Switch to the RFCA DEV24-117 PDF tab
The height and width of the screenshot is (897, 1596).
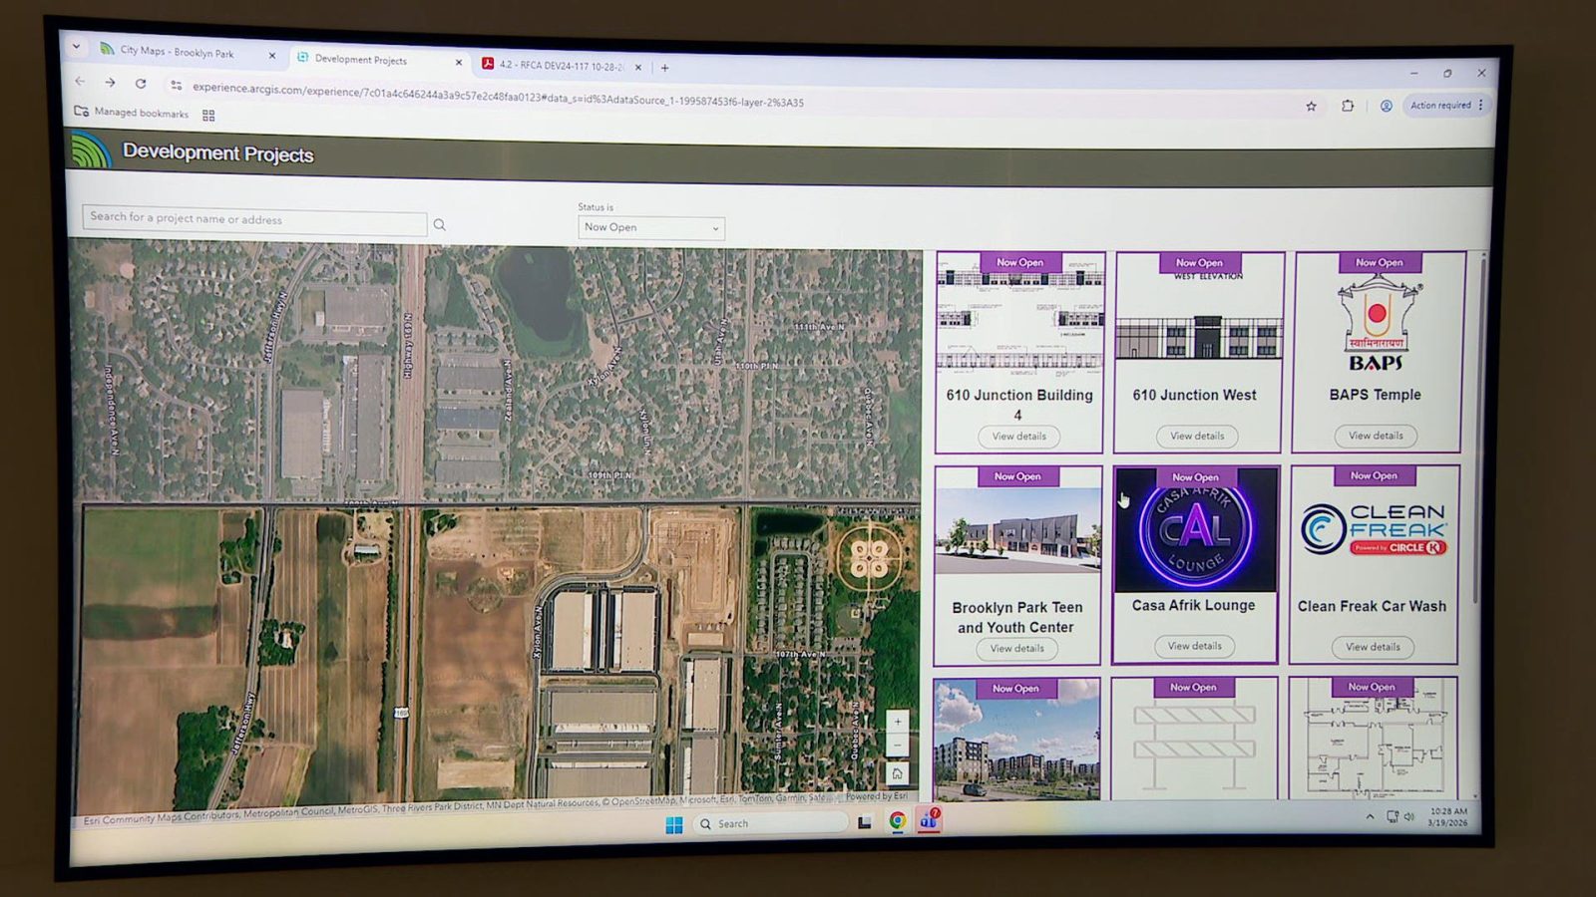click(561, 66)
